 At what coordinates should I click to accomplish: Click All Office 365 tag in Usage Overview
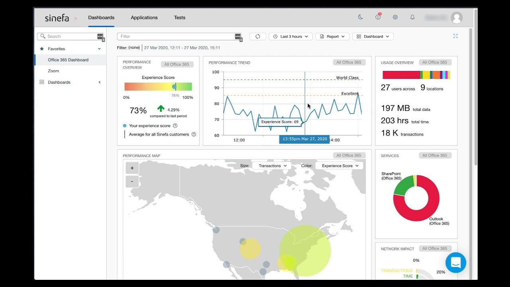(x=435, y=62)
